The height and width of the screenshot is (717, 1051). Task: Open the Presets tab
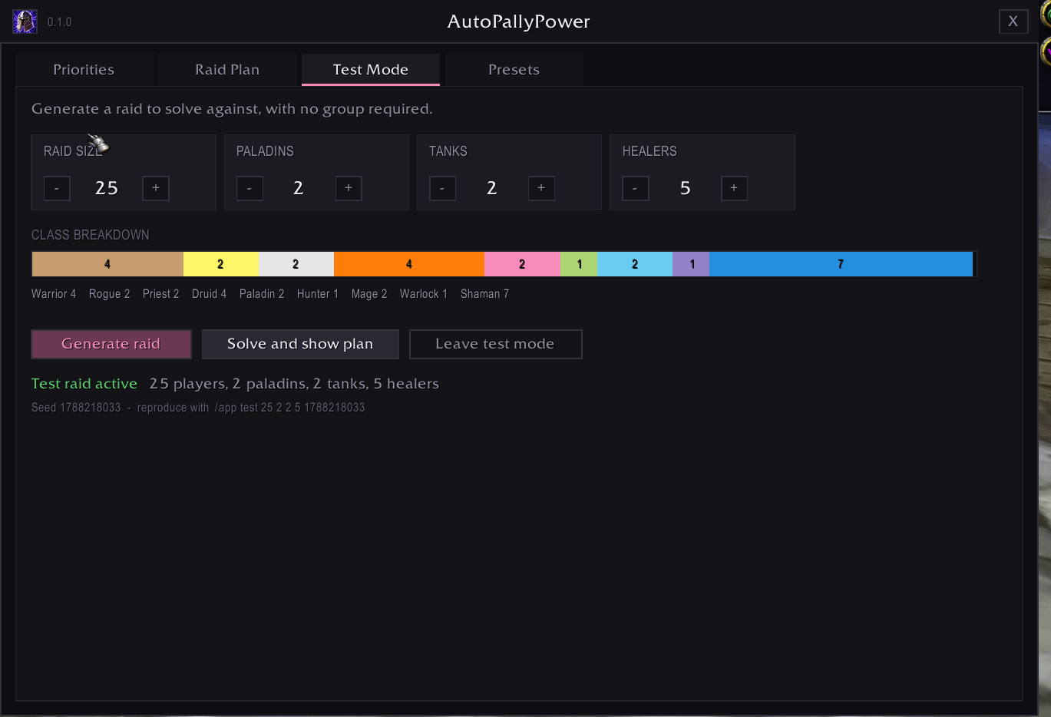coord(514,70)
